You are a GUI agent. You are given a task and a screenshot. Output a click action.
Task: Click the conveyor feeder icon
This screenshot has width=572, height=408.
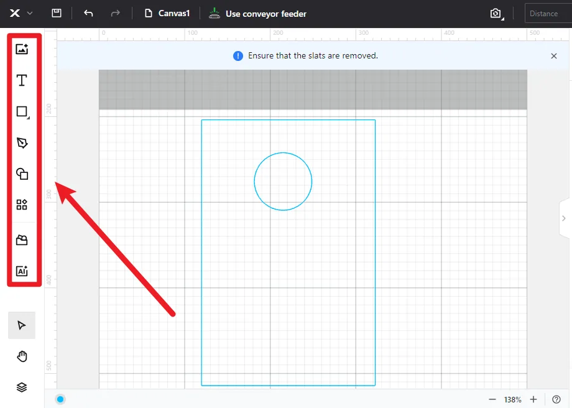[x=214, y=14]
